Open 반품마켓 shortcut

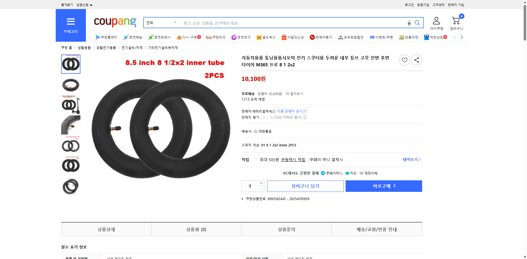click(x=408, y=37)
